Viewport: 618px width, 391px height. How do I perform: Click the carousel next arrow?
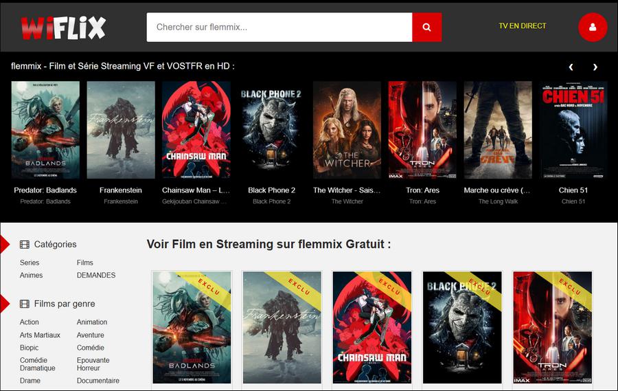595,67
